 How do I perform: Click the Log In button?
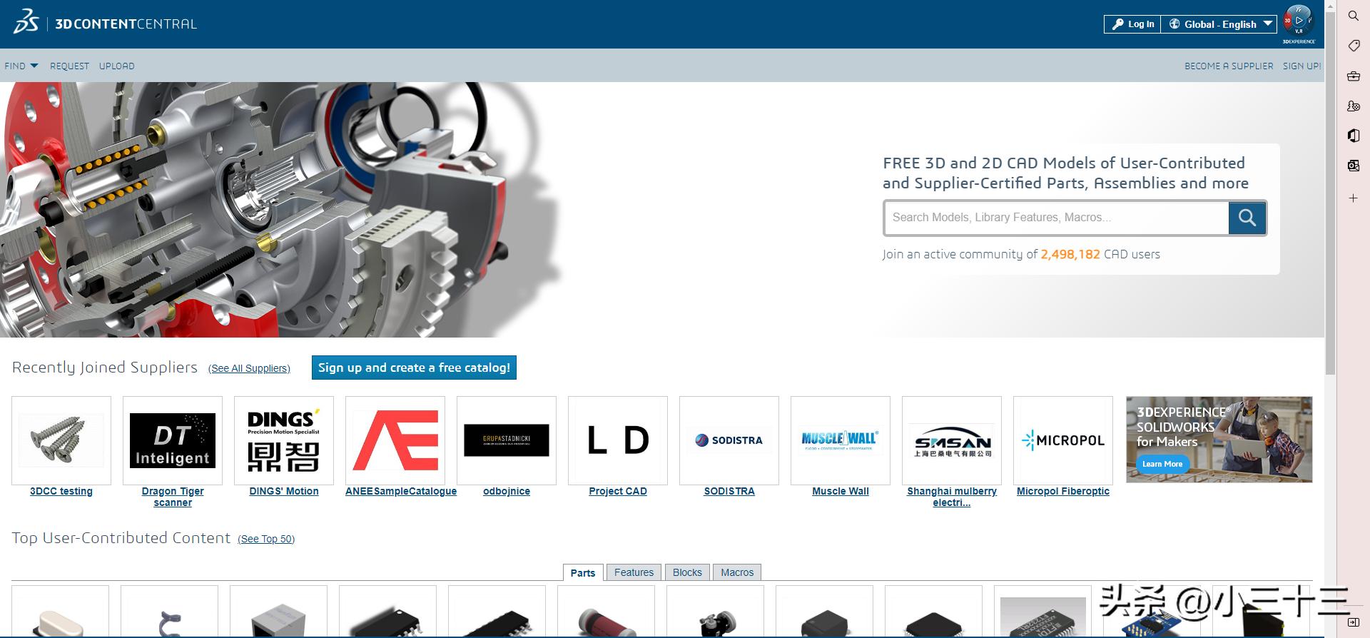coord(1133,24)
